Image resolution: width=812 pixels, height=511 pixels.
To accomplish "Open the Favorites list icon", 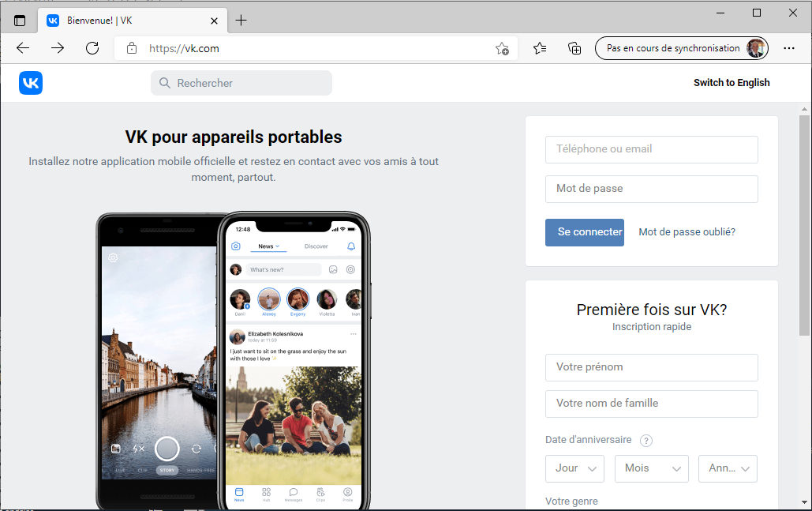I will (540, 48).
